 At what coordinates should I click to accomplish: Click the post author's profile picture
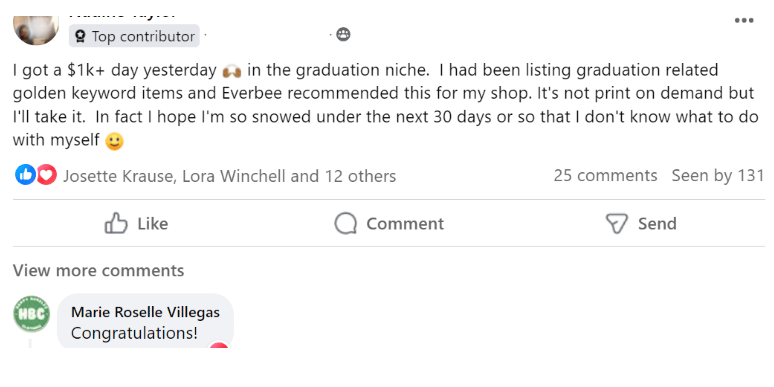[x=36, y=29]
